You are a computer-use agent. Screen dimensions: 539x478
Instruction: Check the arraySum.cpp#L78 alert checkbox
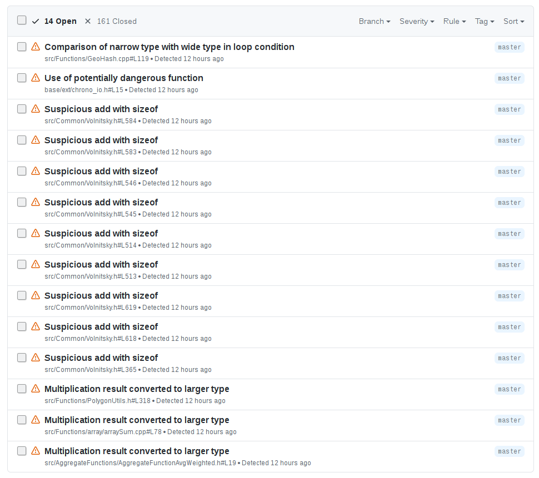(x=22, y=420)
